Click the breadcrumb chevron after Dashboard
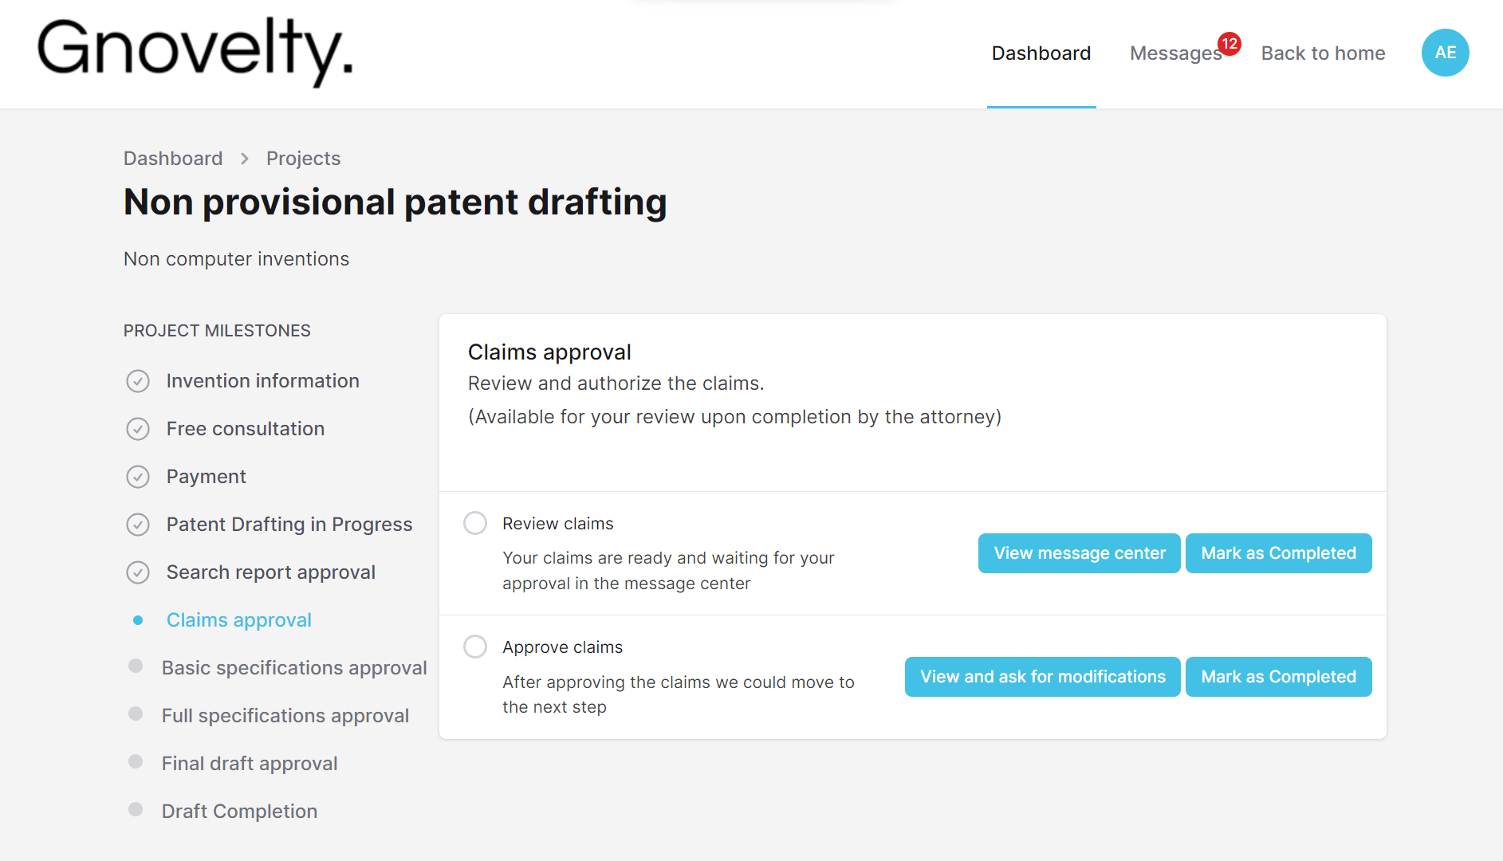The width and height of the screenshot is (1503, 861). (x=244, y=158)
